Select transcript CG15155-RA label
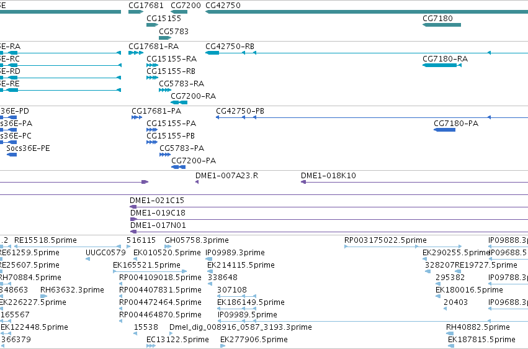Image resolution: width=528 pixels, height=349 pixels. 171,58
